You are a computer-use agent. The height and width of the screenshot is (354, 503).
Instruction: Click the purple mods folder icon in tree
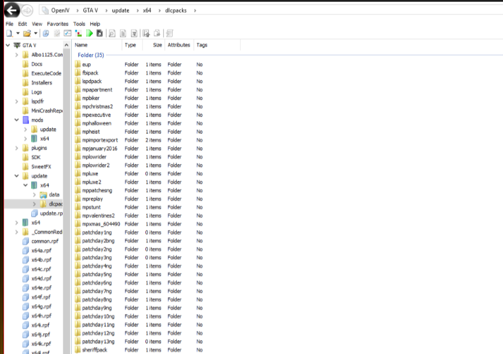pos(26,120)
